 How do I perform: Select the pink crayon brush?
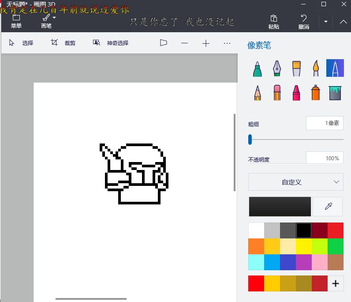(x=296, y=93)
